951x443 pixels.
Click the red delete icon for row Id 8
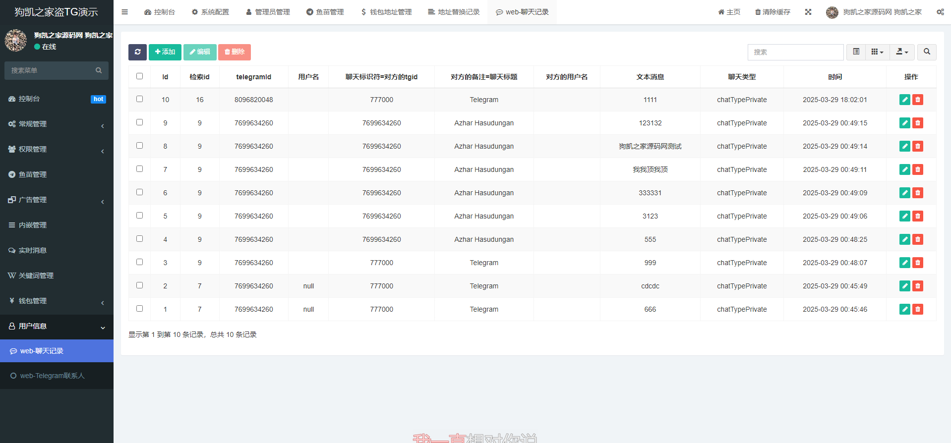click(918, 146)
